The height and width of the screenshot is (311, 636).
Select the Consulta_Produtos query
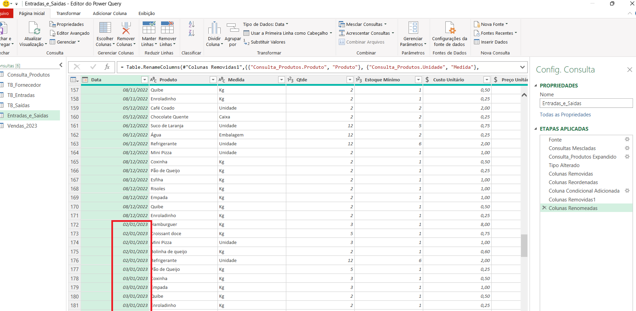click(x=29, y=75)
